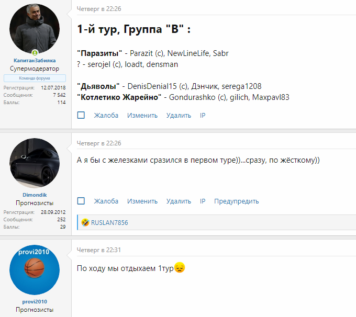Tick the checkbox on Dimondik's post

81,201
